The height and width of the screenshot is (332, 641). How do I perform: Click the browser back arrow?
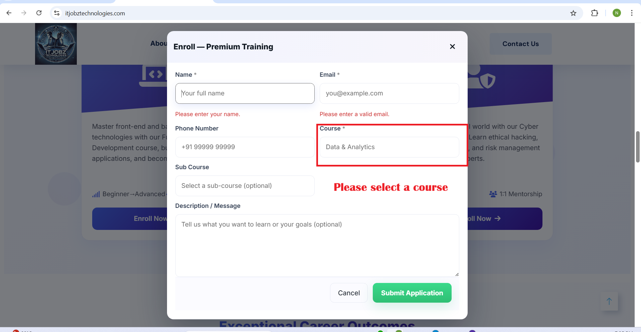tap(9, 13)
